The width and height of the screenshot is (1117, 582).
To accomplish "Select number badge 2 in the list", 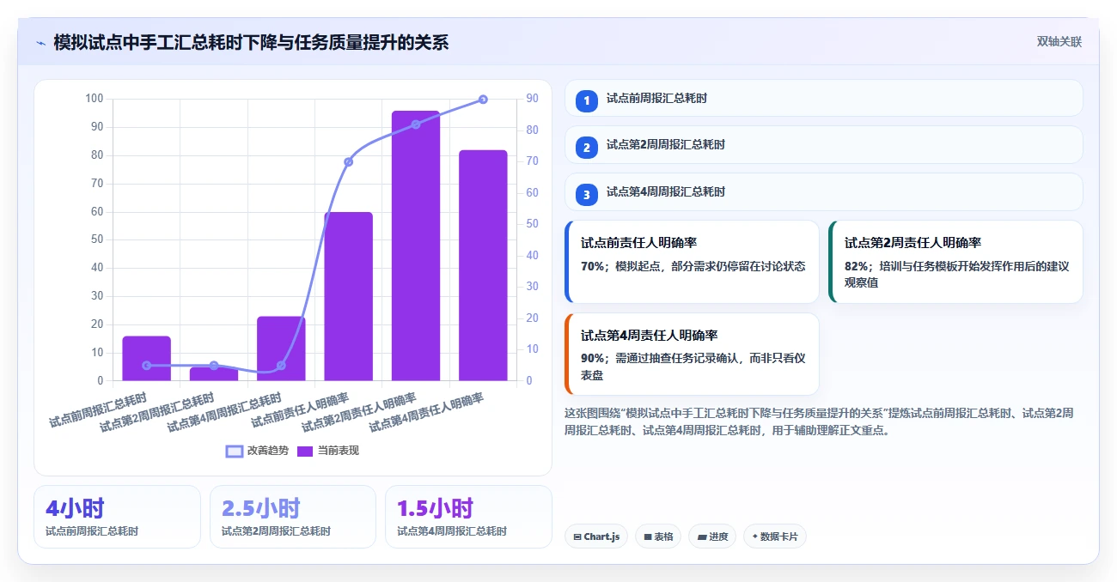I will pyautogui.click(x=587, y=148).
